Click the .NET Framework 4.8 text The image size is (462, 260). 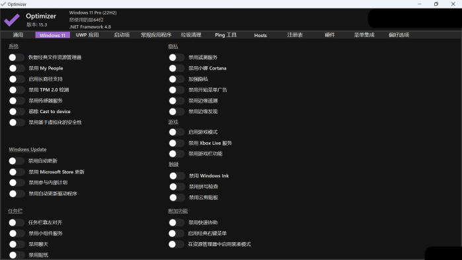click(90, 27)
